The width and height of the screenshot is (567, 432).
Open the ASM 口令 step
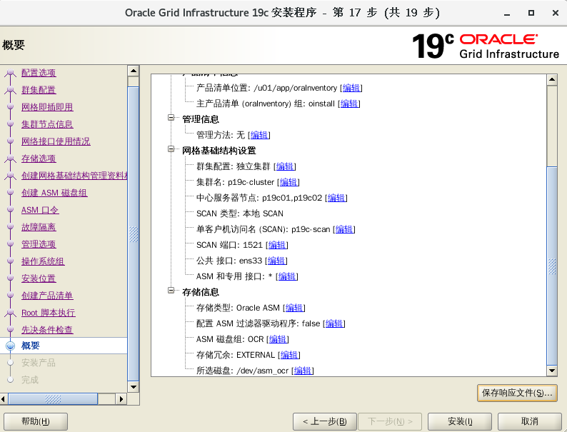[40, 210]
